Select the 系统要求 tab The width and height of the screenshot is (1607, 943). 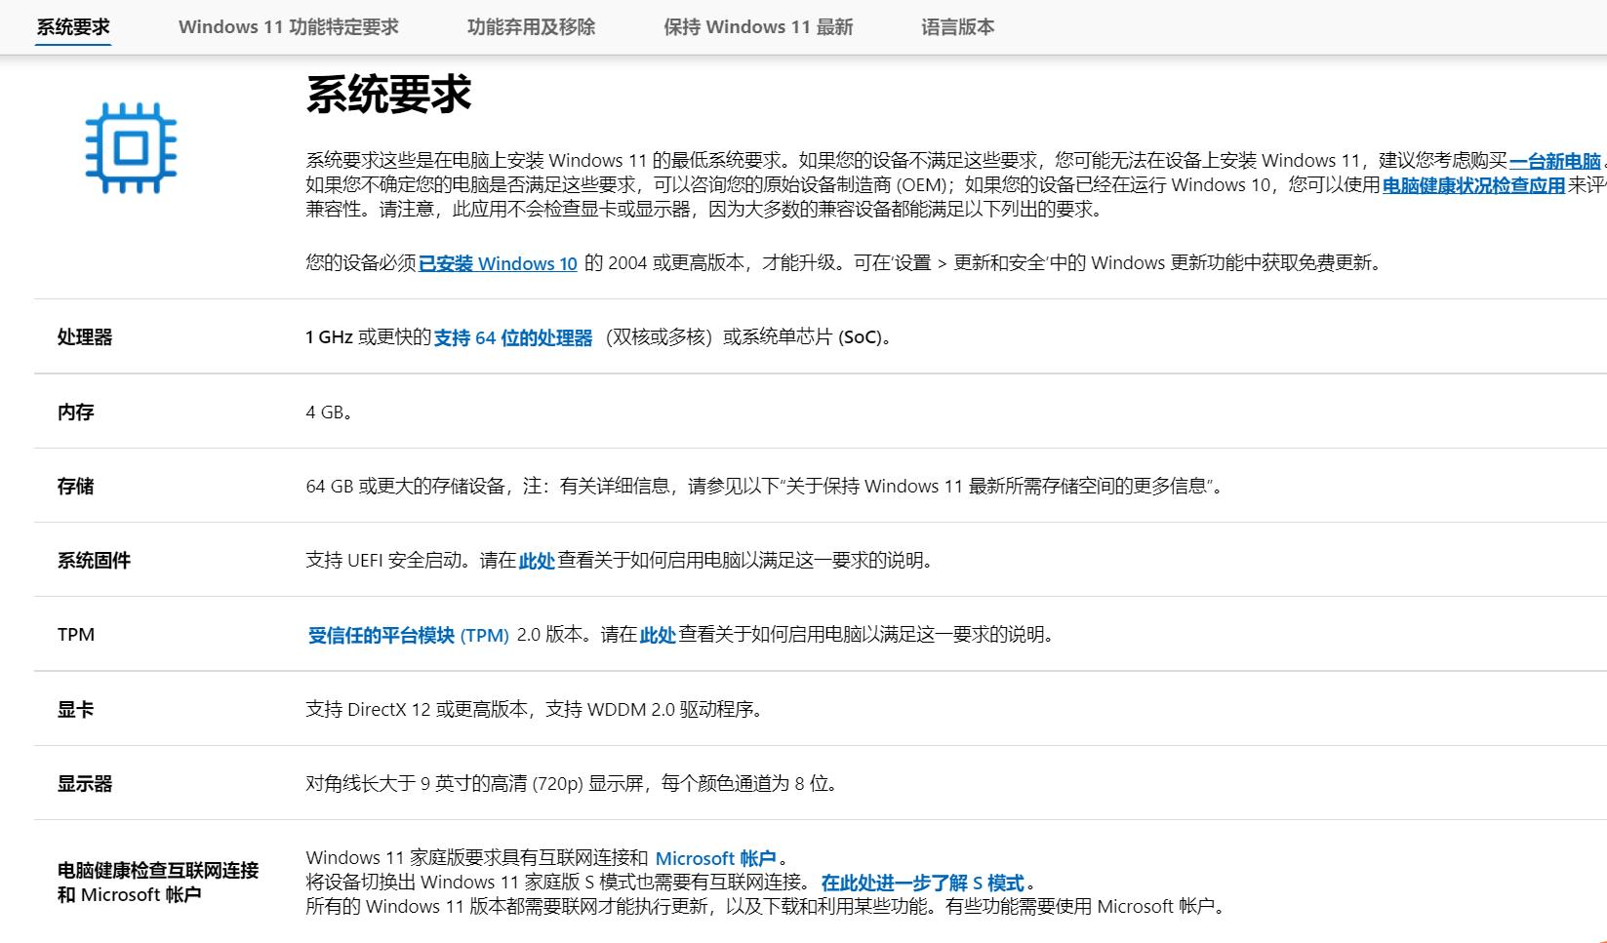pos(72,27)
